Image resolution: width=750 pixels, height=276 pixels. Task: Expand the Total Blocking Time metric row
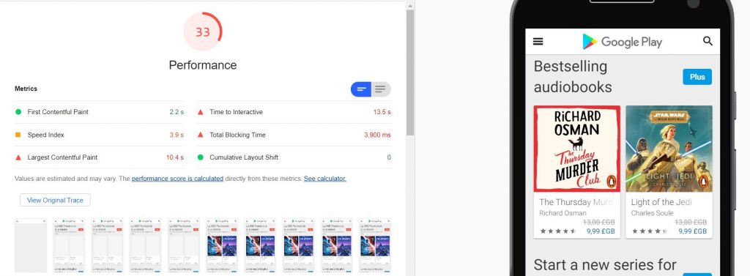click(x=294, y=135)
